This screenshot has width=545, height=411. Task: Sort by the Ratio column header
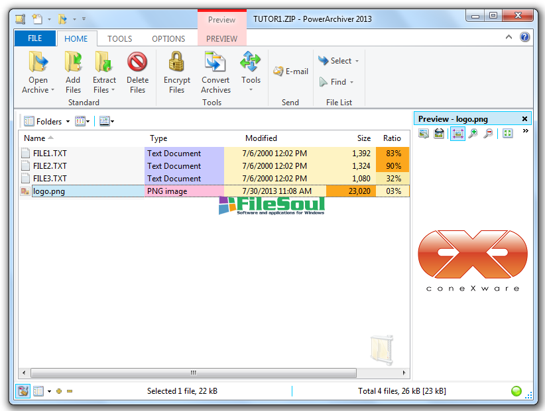(x=392, y=138)
